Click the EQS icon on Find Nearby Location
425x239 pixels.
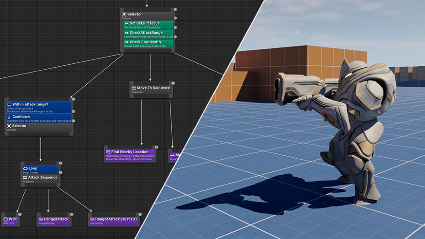tap(108, 152)
